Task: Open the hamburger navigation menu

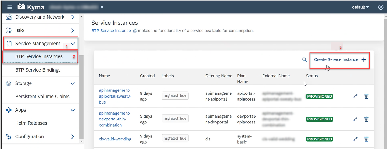Action: pos(10,7)
